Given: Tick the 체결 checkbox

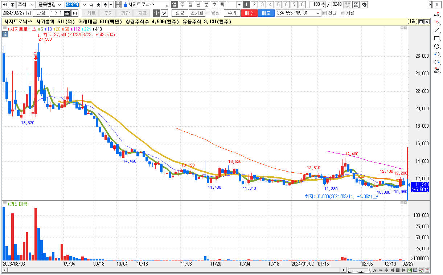Looking at the screenshot, I should [343, 13].
